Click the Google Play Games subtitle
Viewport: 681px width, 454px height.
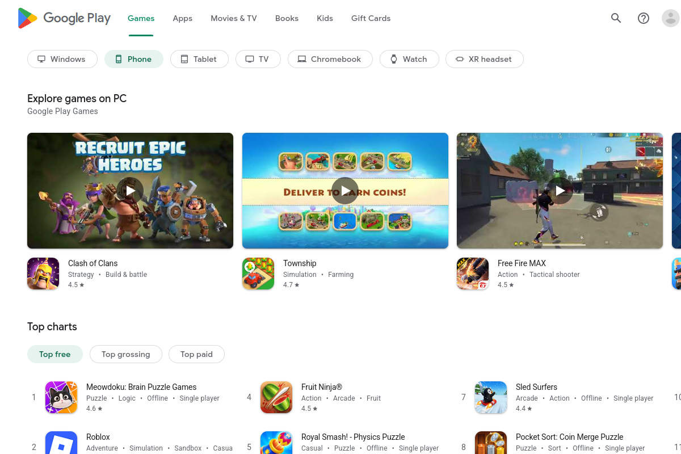62,111
